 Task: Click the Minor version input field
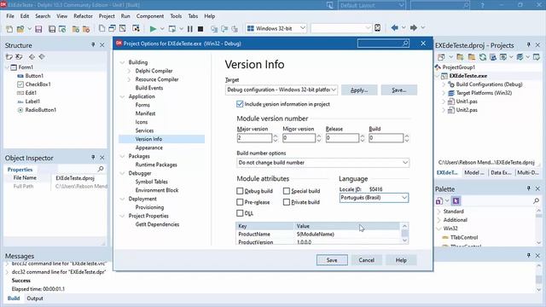point(299,138)
